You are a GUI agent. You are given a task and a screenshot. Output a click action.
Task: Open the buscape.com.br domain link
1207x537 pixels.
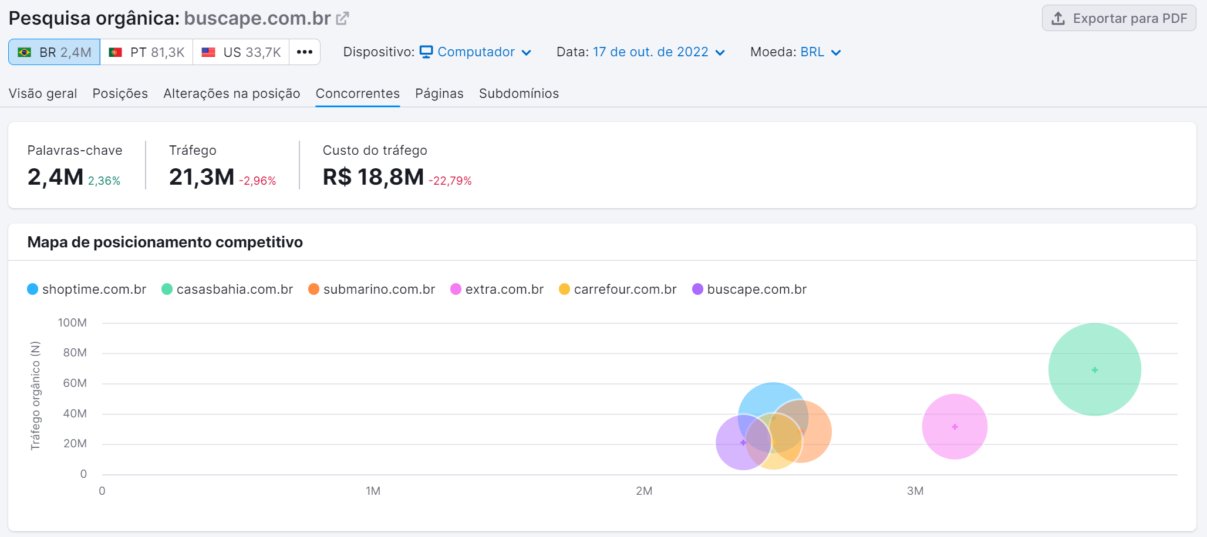pos(257,18)
